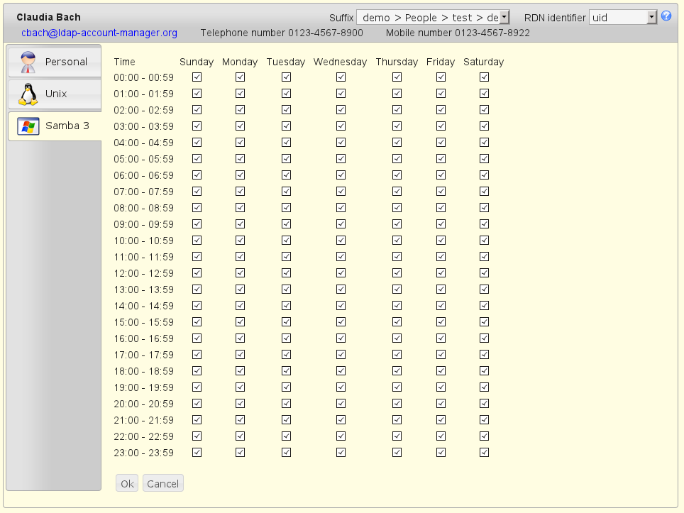Toggle Wednesday 12:00 - 12:59 checkbox
This screenshot has width=684, height=513.
pyautogui.click(x=341, y=273)
